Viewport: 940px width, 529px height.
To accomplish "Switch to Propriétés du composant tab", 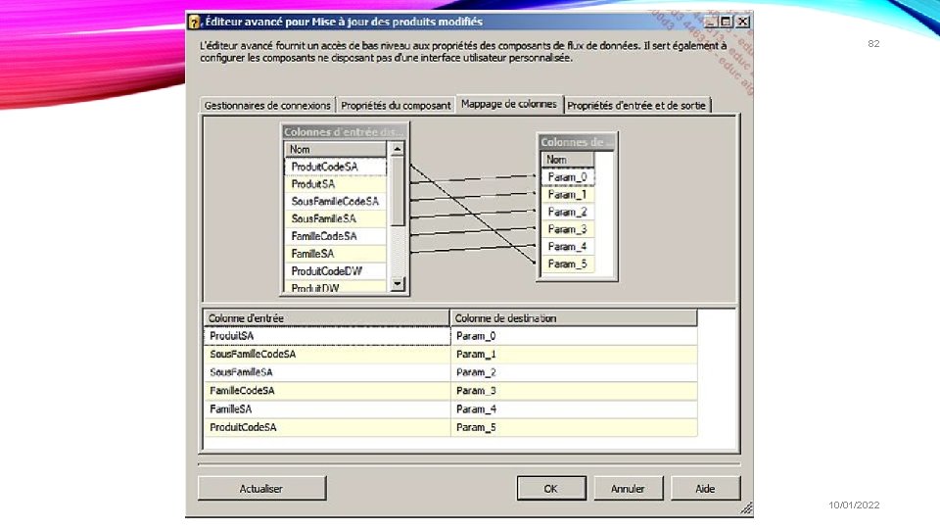I will point(396,106).
